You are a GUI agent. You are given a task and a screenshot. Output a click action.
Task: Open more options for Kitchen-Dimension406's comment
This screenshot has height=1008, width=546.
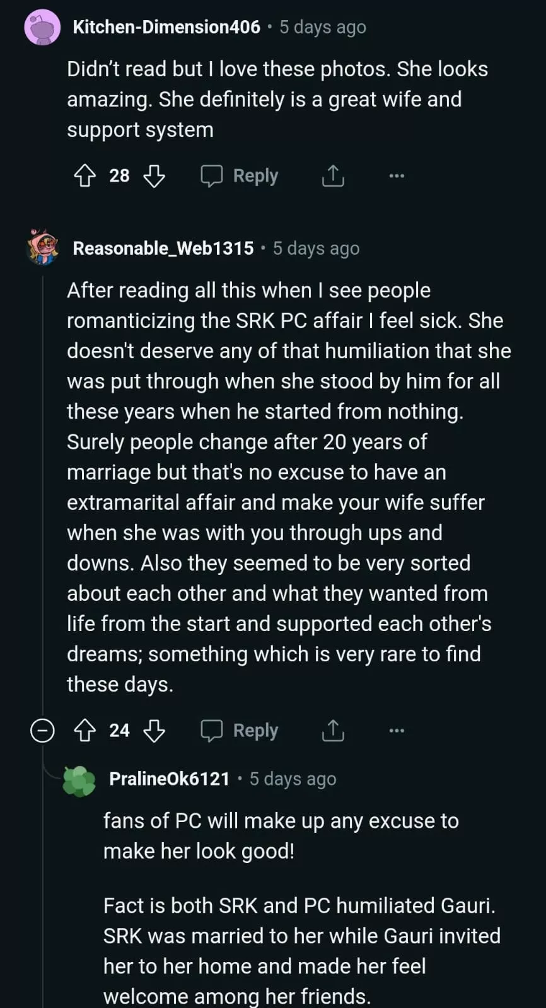pyautogui.click(x=397, y=176)
